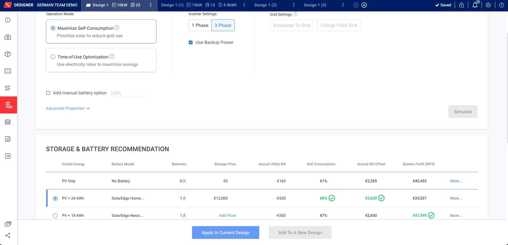Open the site location sidebar icon
508x245 pixels.
[8, 37]
